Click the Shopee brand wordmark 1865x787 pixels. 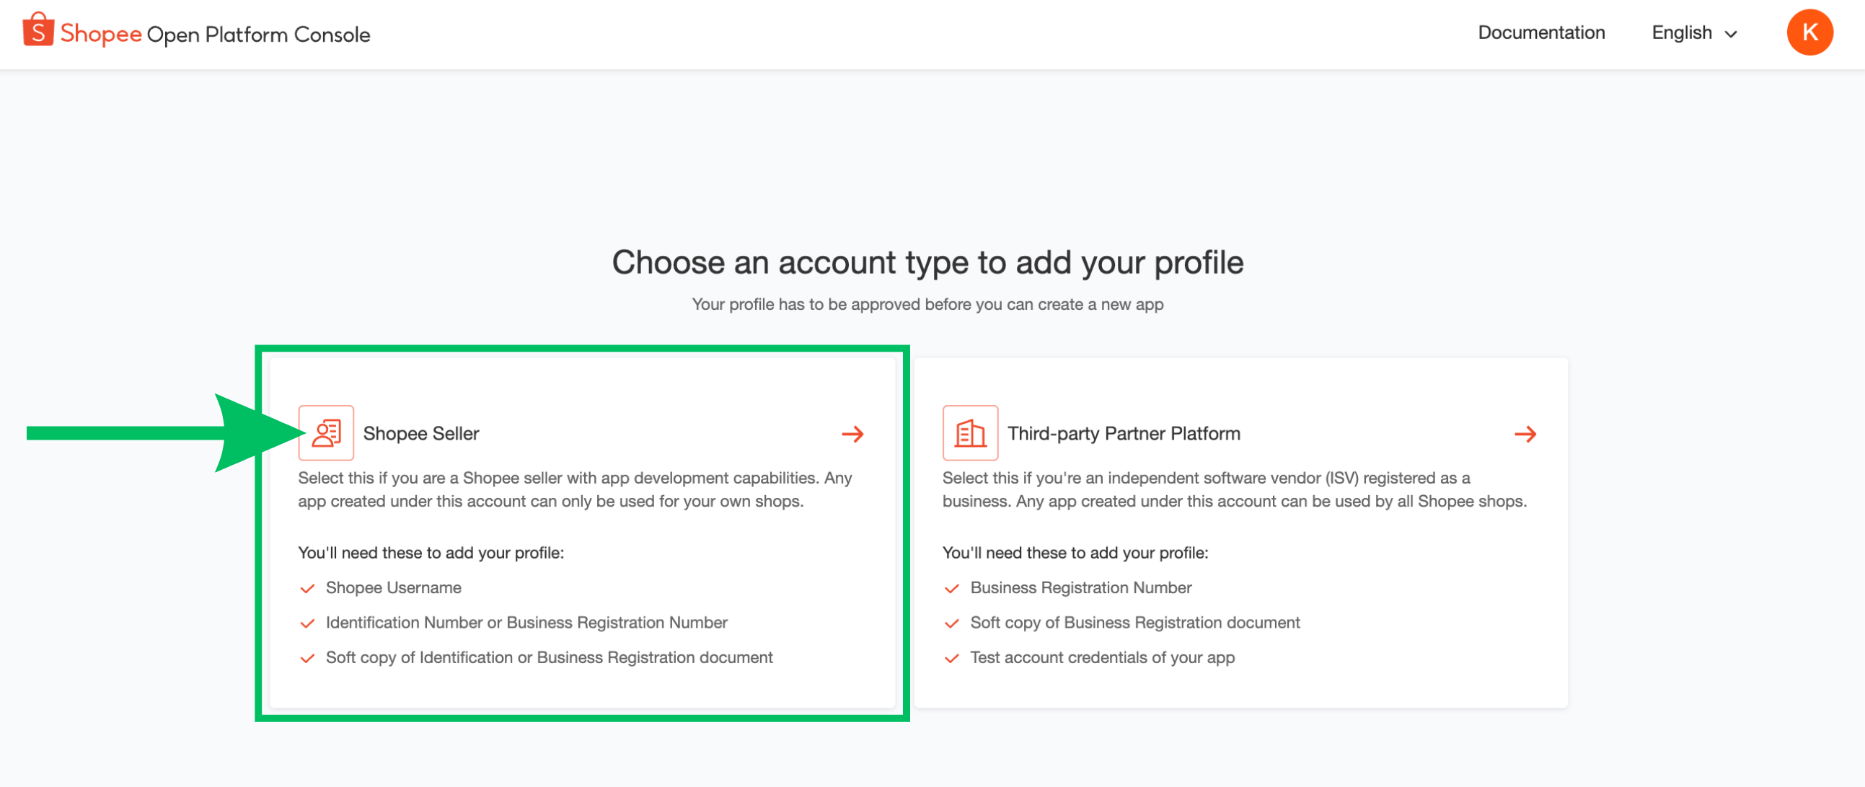(x=101, y=33)
